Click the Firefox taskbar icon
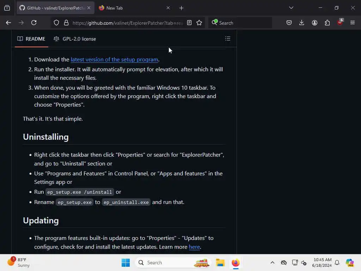 235,263
